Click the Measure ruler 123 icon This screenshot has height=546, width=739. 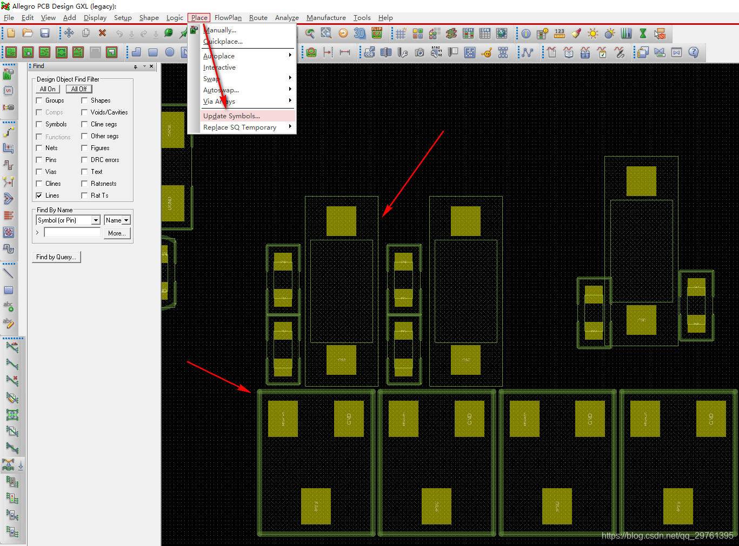click(560, 33)
